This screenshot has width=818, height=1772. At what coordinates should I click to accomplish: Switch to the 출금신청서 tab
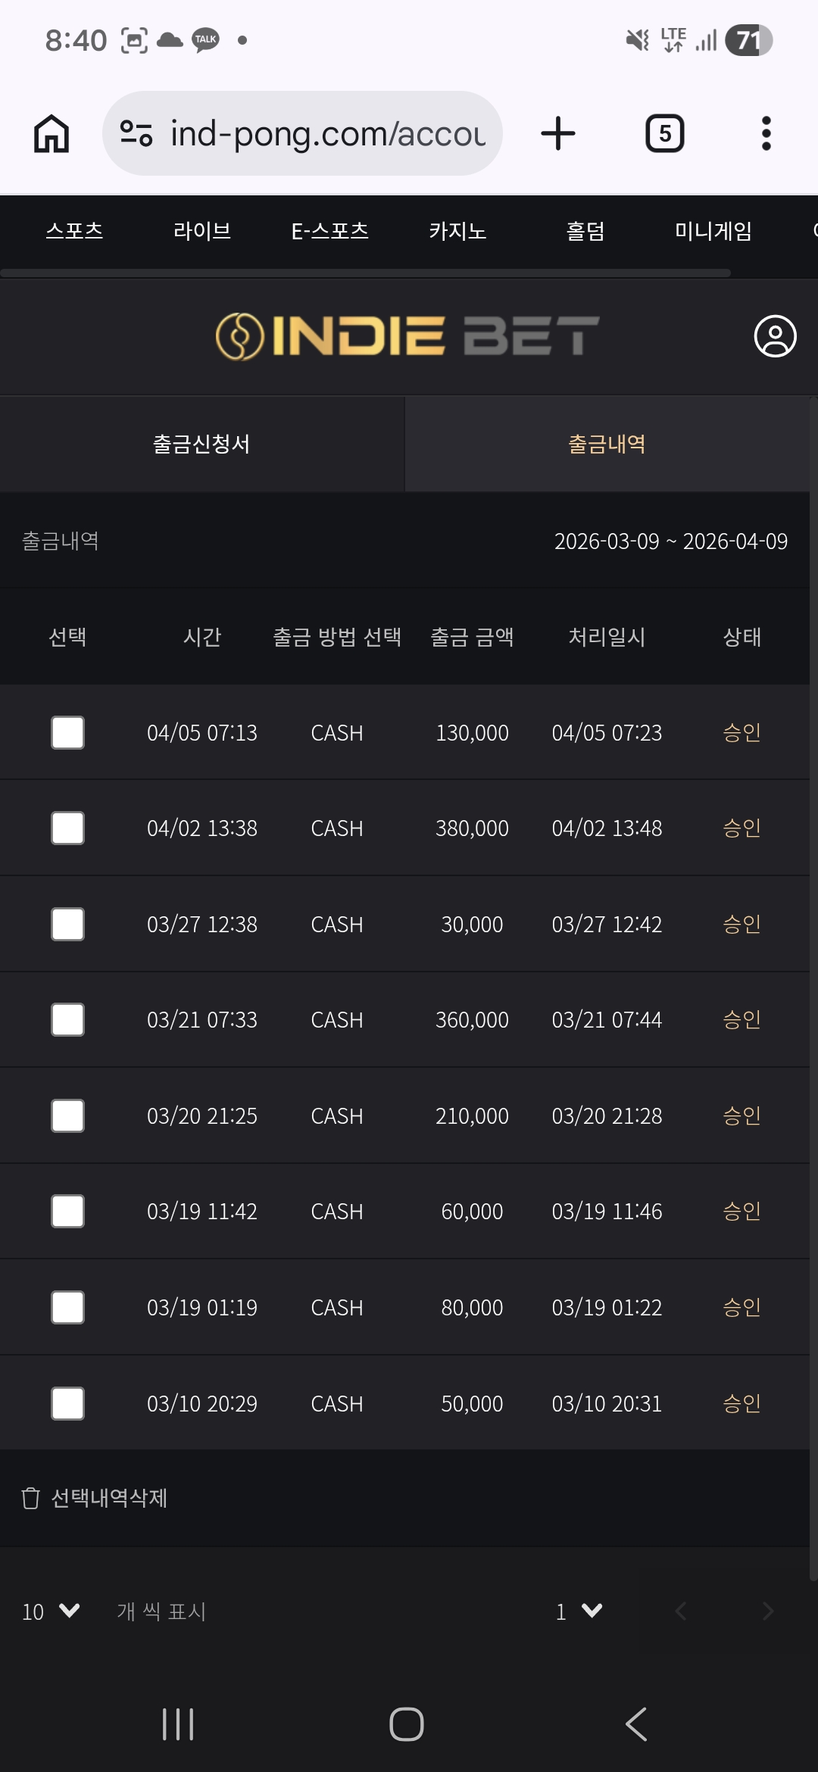pos(201,445)
